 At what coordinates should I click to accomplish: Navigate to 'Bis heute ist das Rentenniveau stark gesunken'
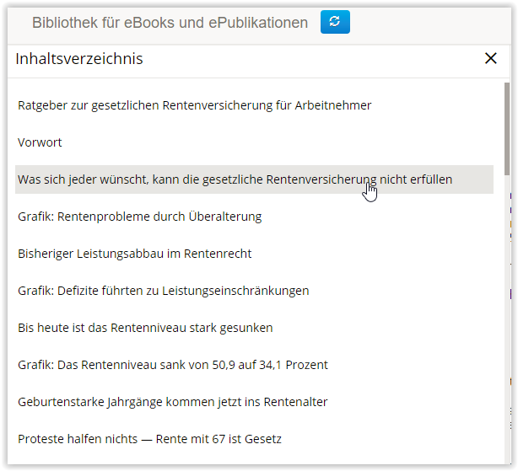(x=145, y=328)
